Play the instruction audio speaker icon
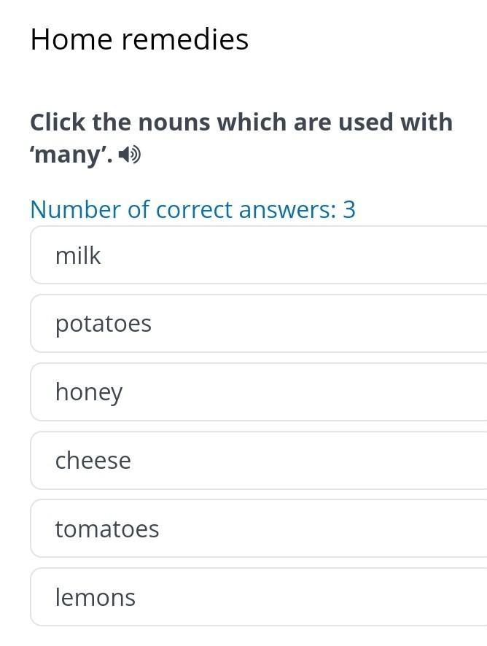This screenshot has height=646, width=487. coord(130,155)
